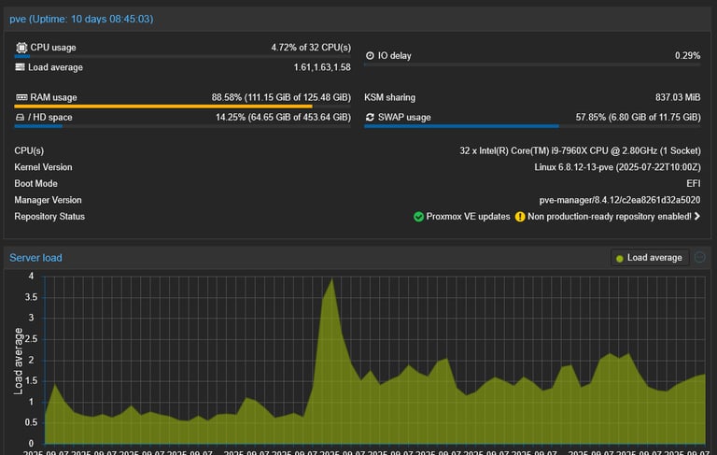Select the Linux 6.8.12-13-pve kernel text
The image size is (717, 455).
click(617, 167)
